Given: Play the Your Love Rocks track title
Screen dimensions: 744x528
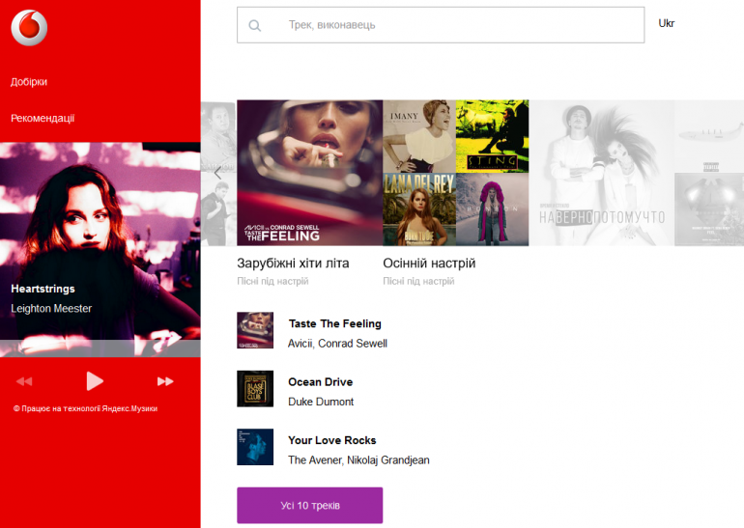Looking at the screenshot, I should [332, 440].
